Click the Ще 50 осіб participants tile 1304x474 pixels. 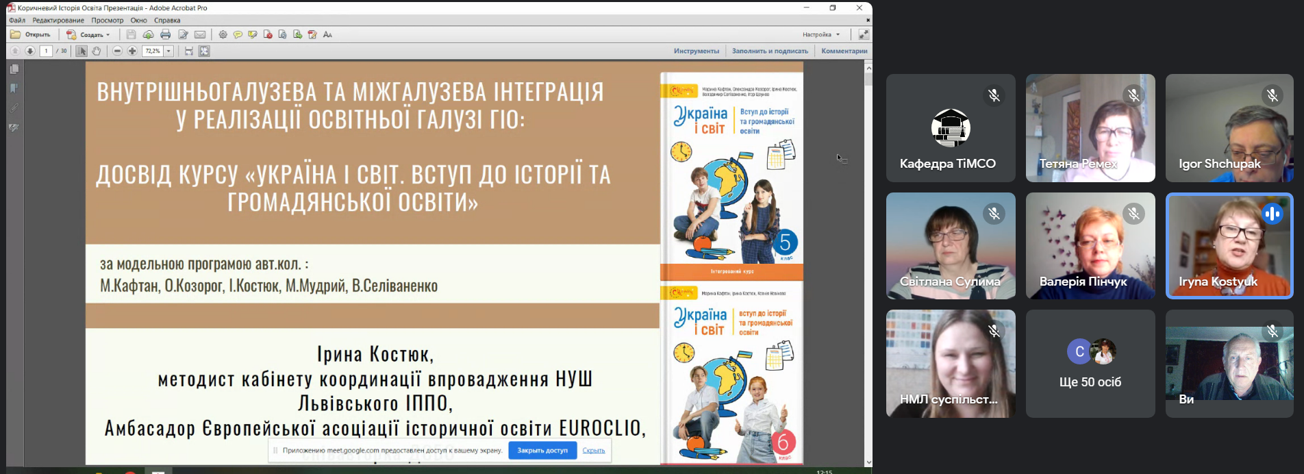1090,364
